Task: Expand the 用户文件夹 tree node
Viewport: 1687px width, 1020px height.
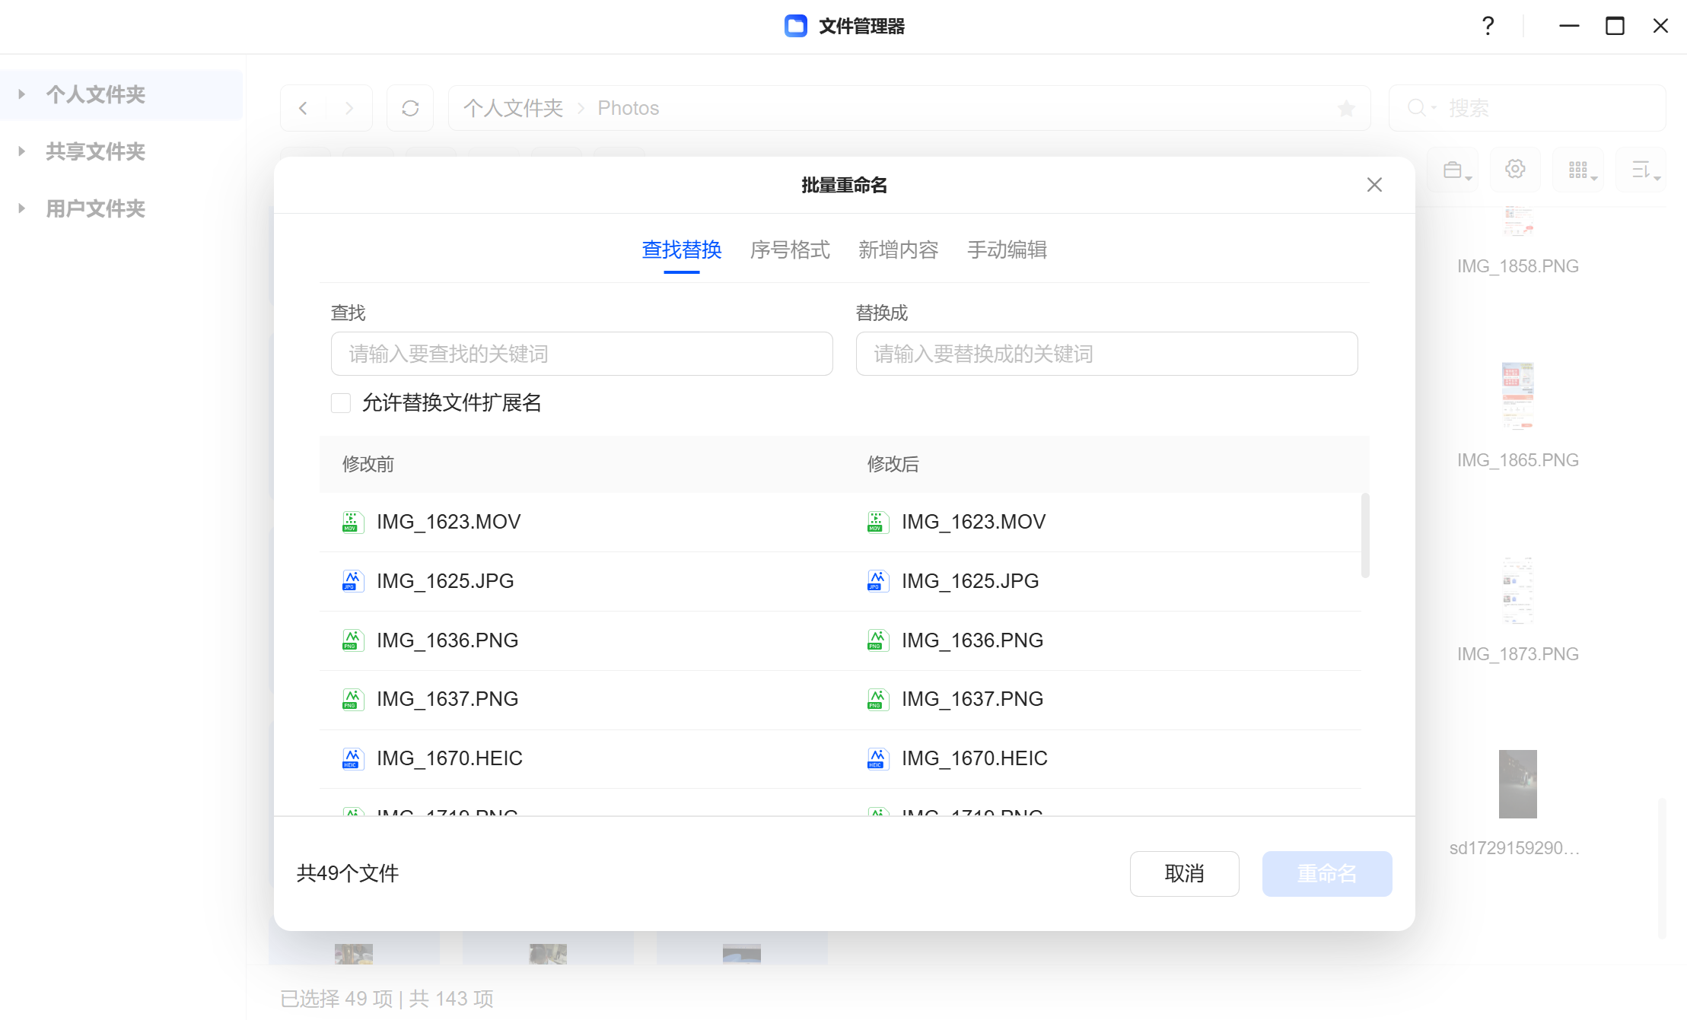Action: click(x=21, y=208)
